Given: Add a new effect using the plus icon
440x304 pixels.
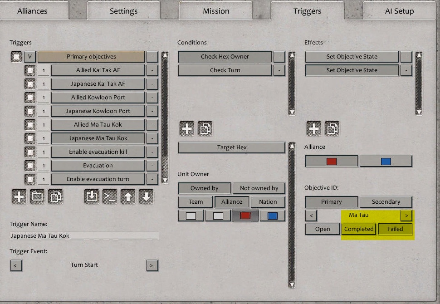Looking at the screenshot, I should click(x=313, y=128).
